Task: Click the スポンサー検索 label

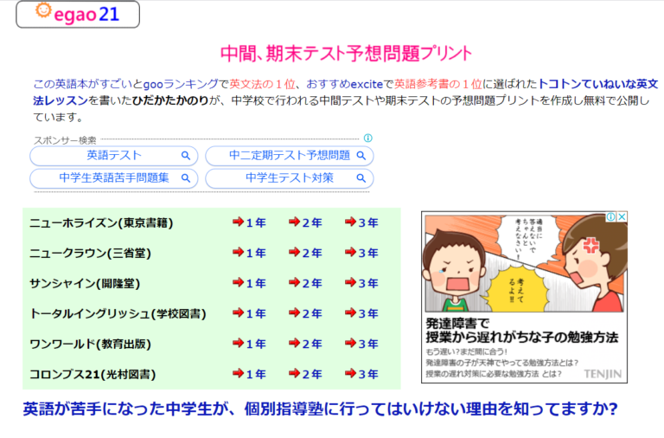Action: coord(65,140)
